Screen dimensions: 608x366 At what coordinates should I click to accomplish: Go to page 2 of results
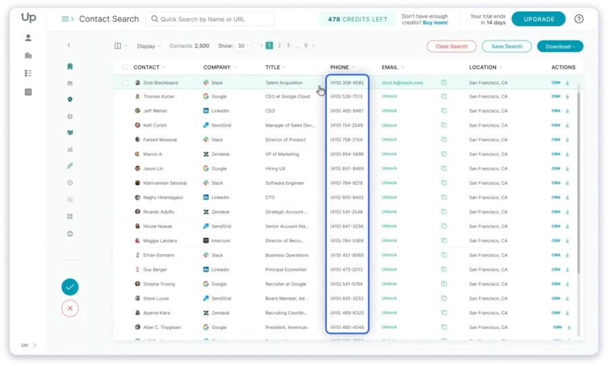pyautogui.click(x=279, y=46)
